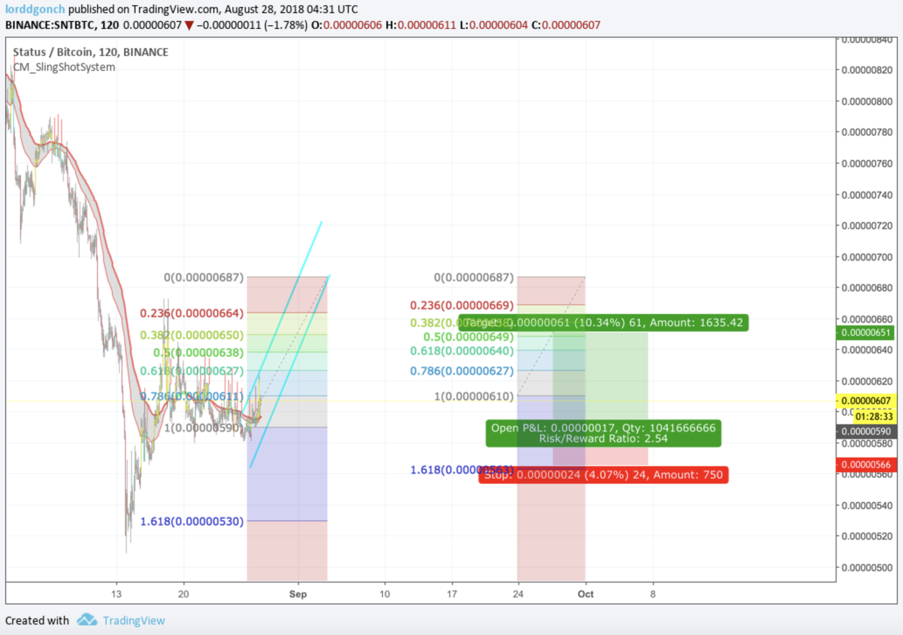Click the green 0.00000651 price axis tag

865,333
